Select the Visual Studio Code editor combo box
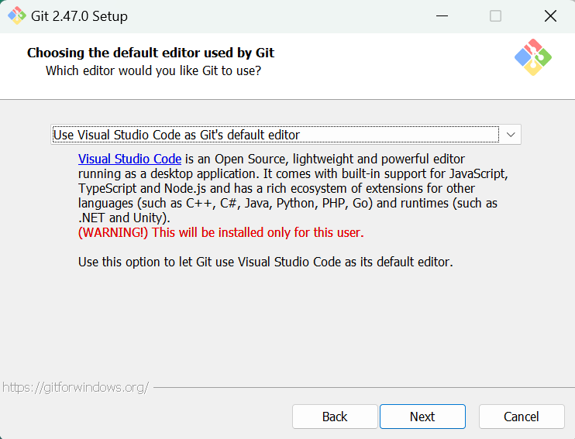The image size is (575, 439). (286, 135)
